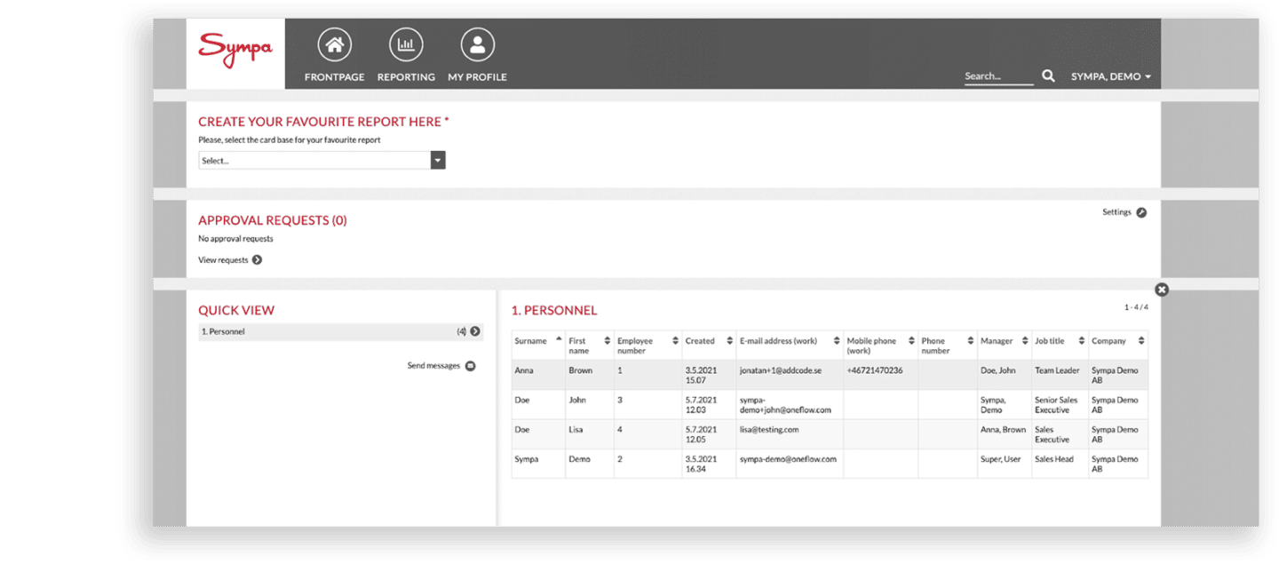Open the My Profile person icon
Viewport: 1279px width, 588px height.
[478, 44]
